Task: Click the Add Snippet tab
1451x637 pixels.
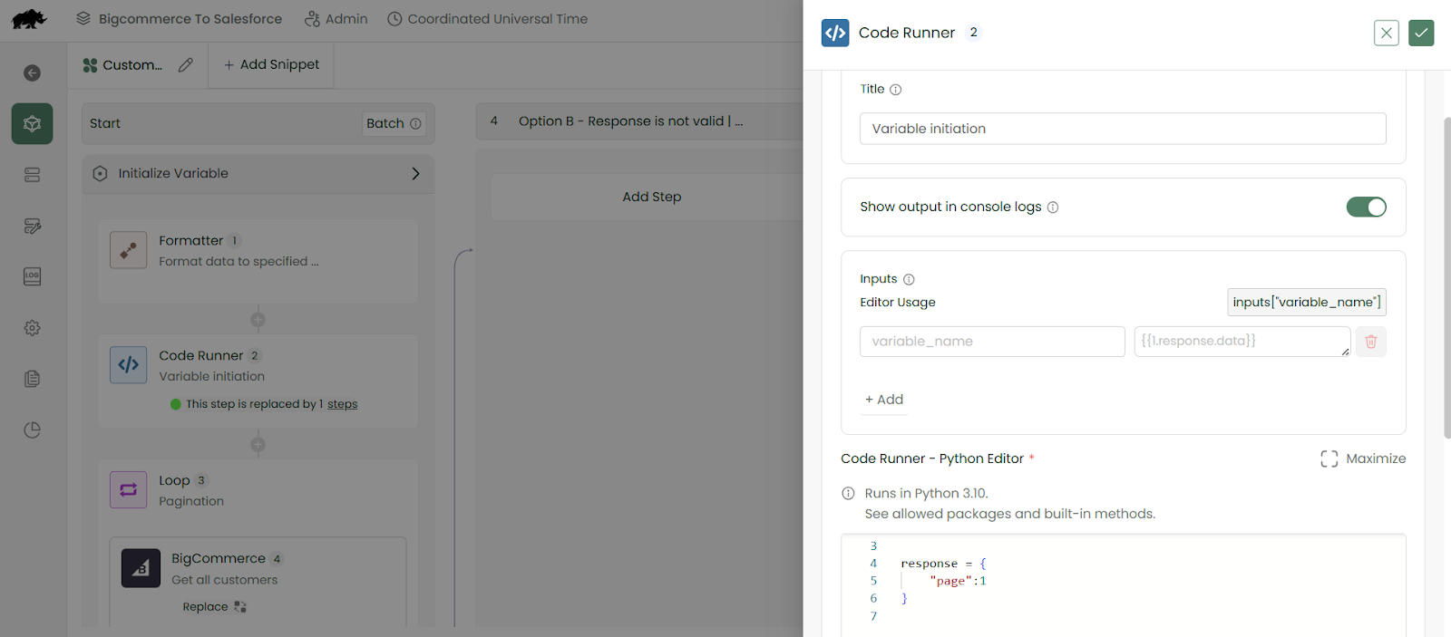Action: (271, 65)
